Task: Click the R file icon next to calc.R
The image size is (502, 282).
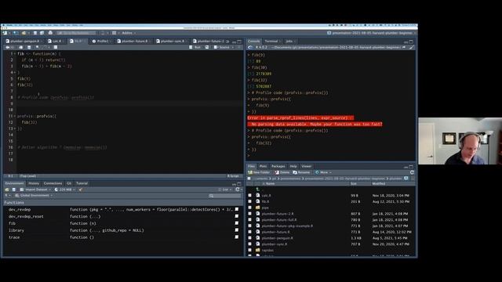Action: click(x=258, y=195)
